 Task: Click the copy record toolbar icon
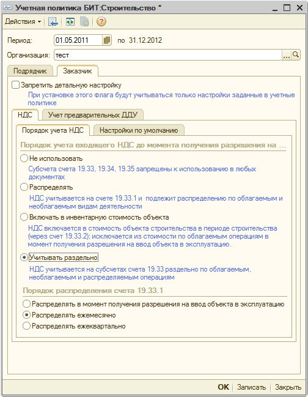point(85,21)
